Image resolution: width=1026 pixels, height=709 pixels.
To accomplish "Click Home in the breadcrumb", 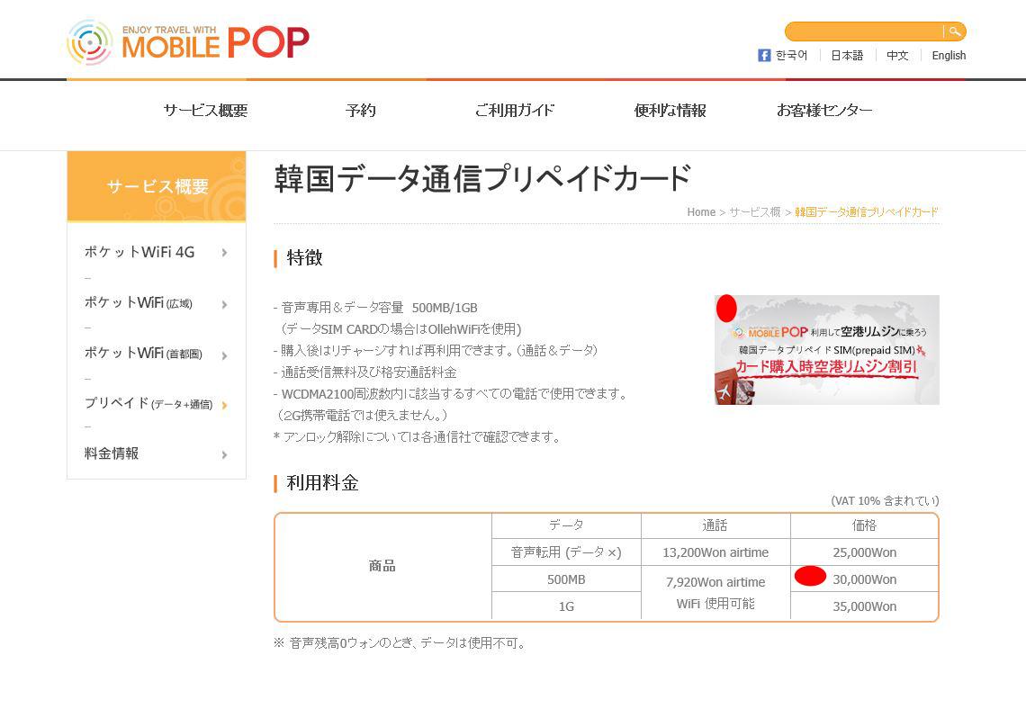I will [700, 212].
